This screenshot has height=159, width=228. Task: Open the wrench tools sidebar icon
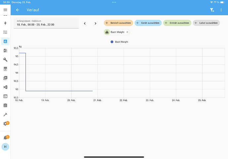pos(5,60)
